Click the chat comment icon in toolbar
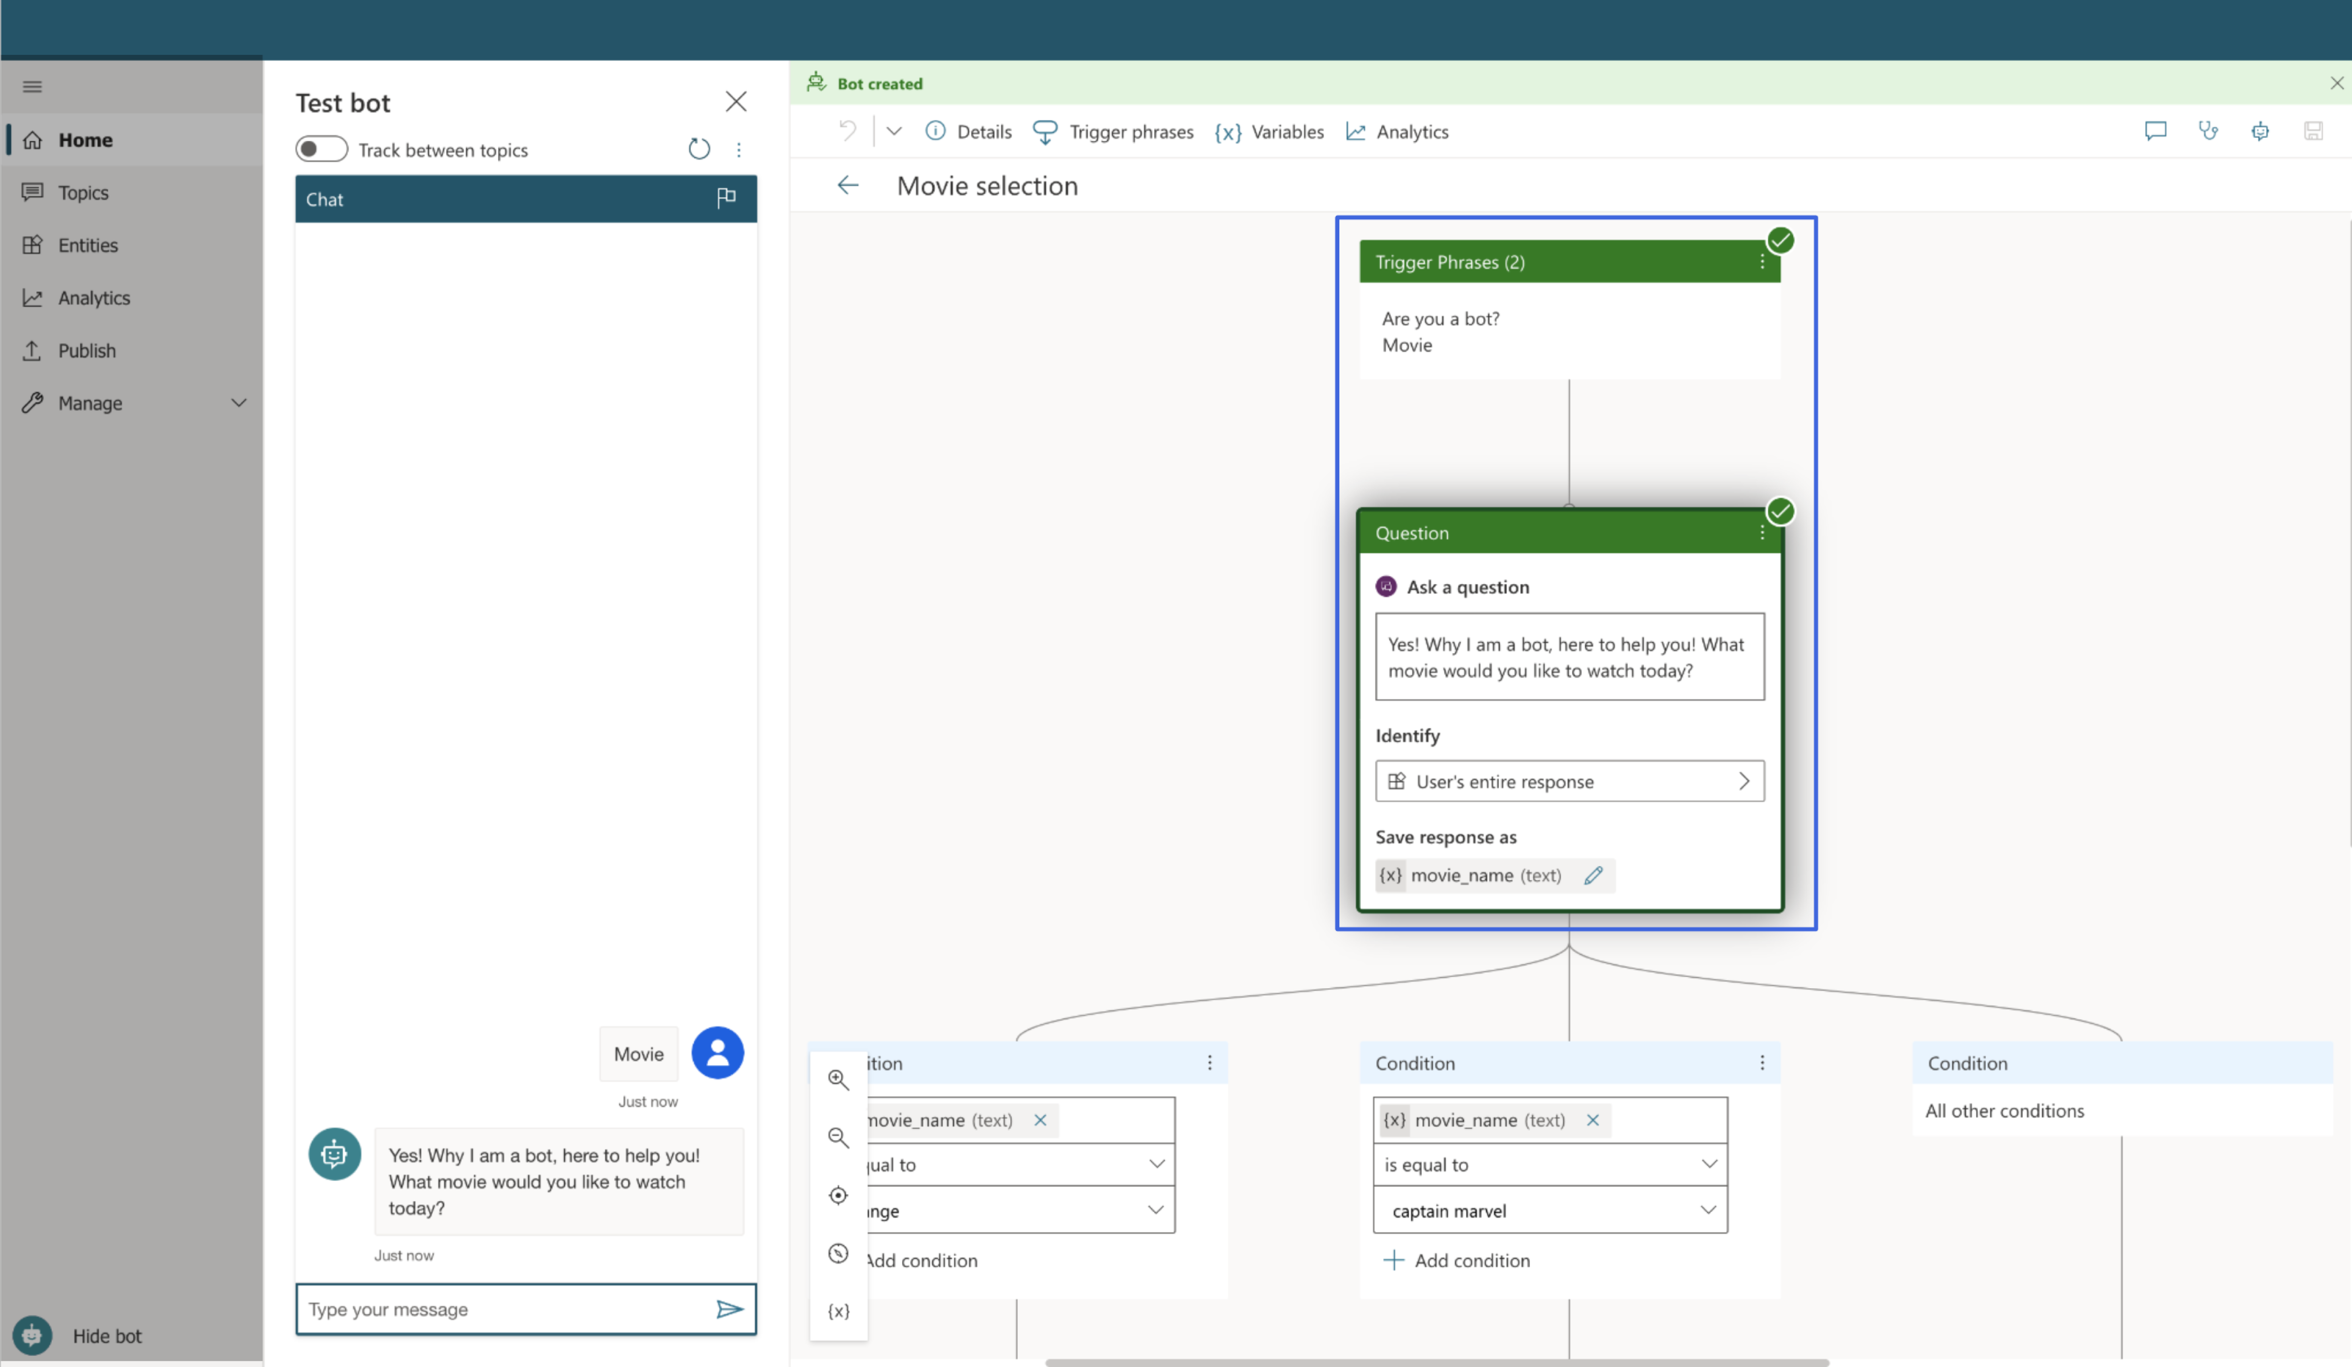 [2155, 131]
